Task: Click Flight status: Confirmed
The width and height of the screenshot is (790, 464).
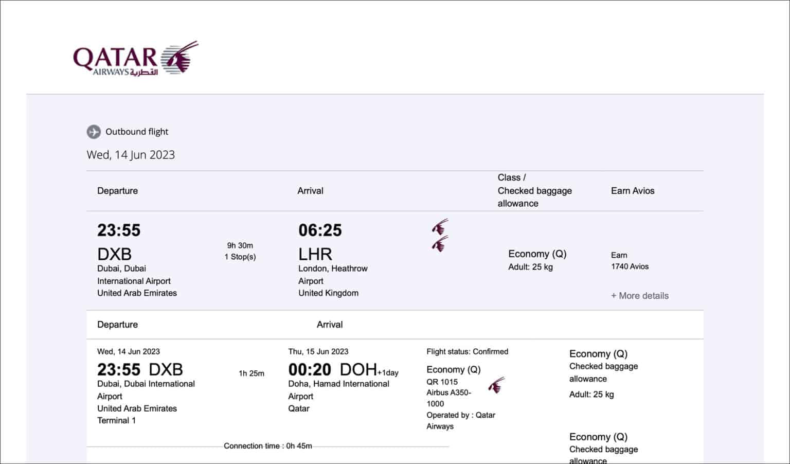Action: 467,351
